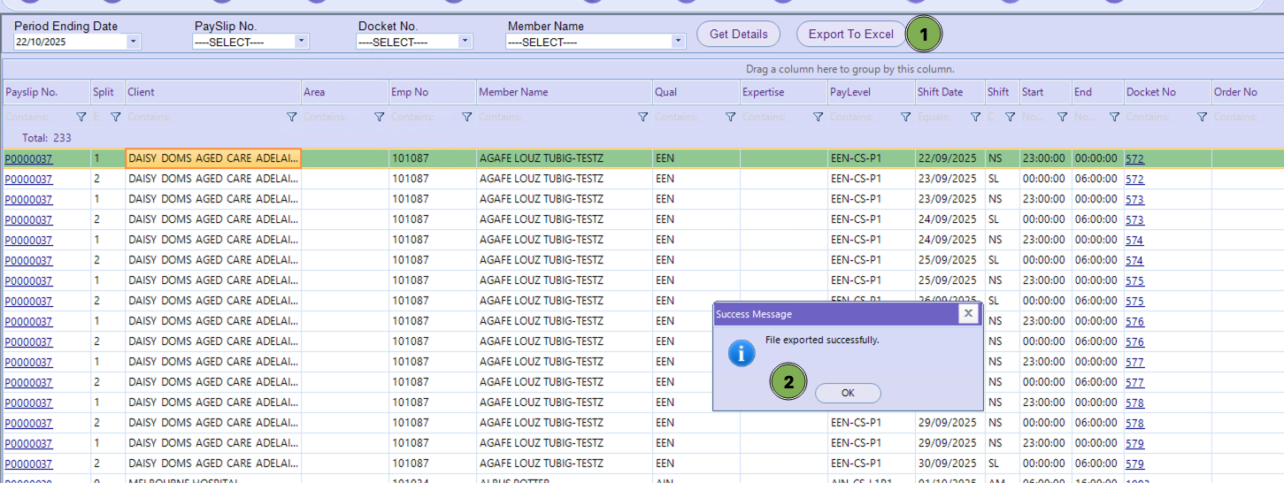Image resolution: width=1284 pixels, height=483 pixels.
Task: Open the PayLevel column filter funnel
Action: pyautogui.click(x=905, y=117)
